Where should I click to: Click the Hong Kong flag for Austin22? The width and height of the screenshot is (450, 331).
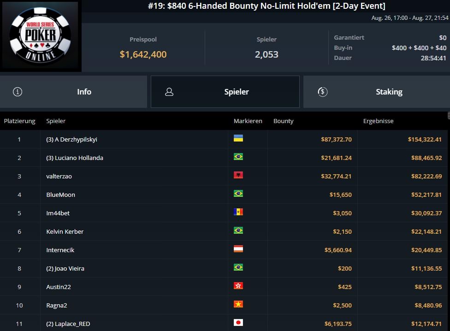(x=238, y=286)
